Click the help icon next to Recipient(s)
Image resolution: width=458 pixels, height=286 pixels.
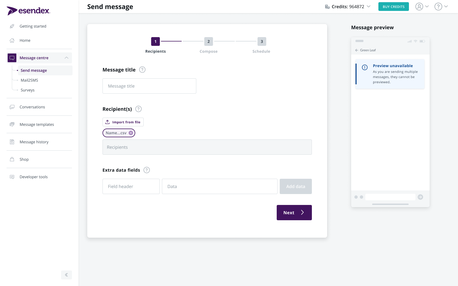click(138, 109)
